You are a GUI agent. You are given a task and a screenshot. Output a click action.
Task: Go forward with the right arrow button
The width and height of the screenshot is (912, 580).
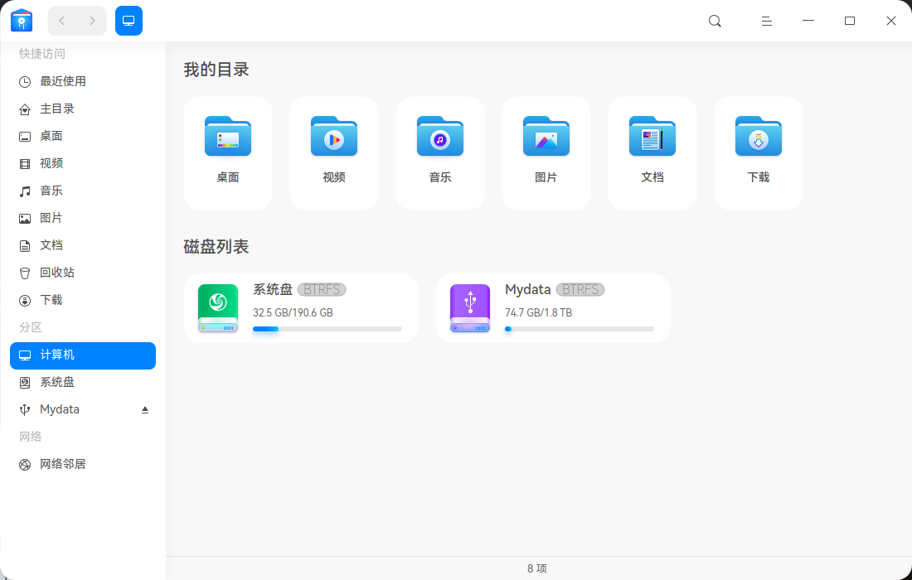(92, 21)
